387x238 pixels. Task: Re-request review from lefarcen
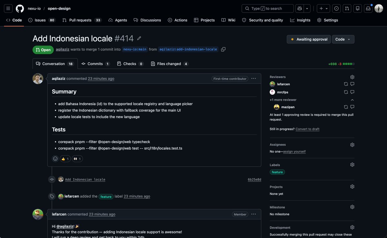[346, 84]
